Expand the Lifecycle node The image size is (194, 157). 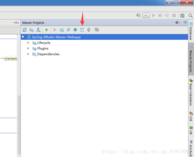click(x=28, y=42)
